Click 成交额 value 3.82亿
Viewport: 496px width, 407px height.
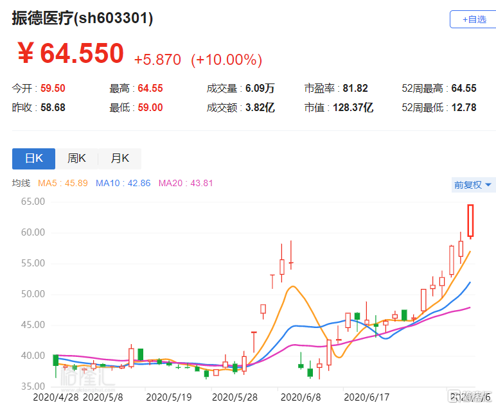click(260, 107)
